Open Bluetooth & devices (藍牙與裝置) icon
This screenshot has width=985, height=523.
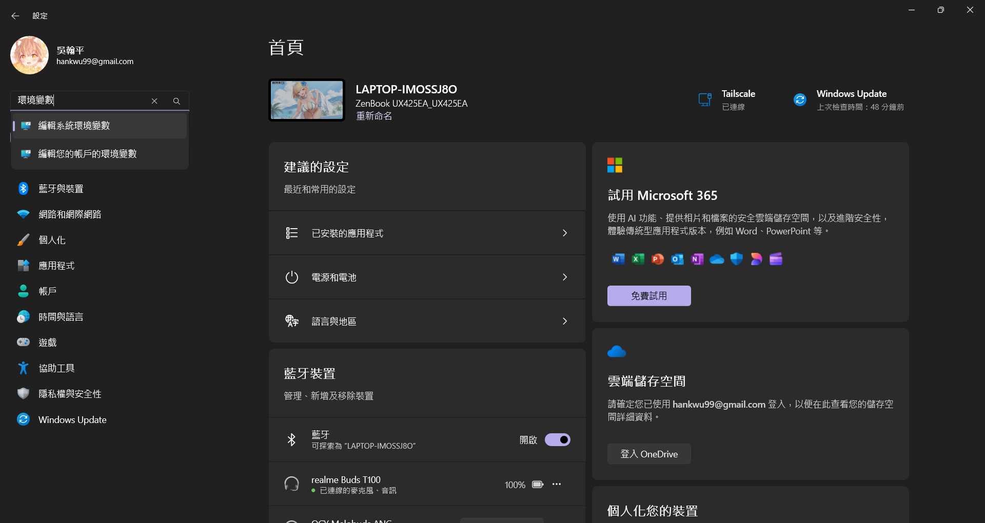[24, 189]
